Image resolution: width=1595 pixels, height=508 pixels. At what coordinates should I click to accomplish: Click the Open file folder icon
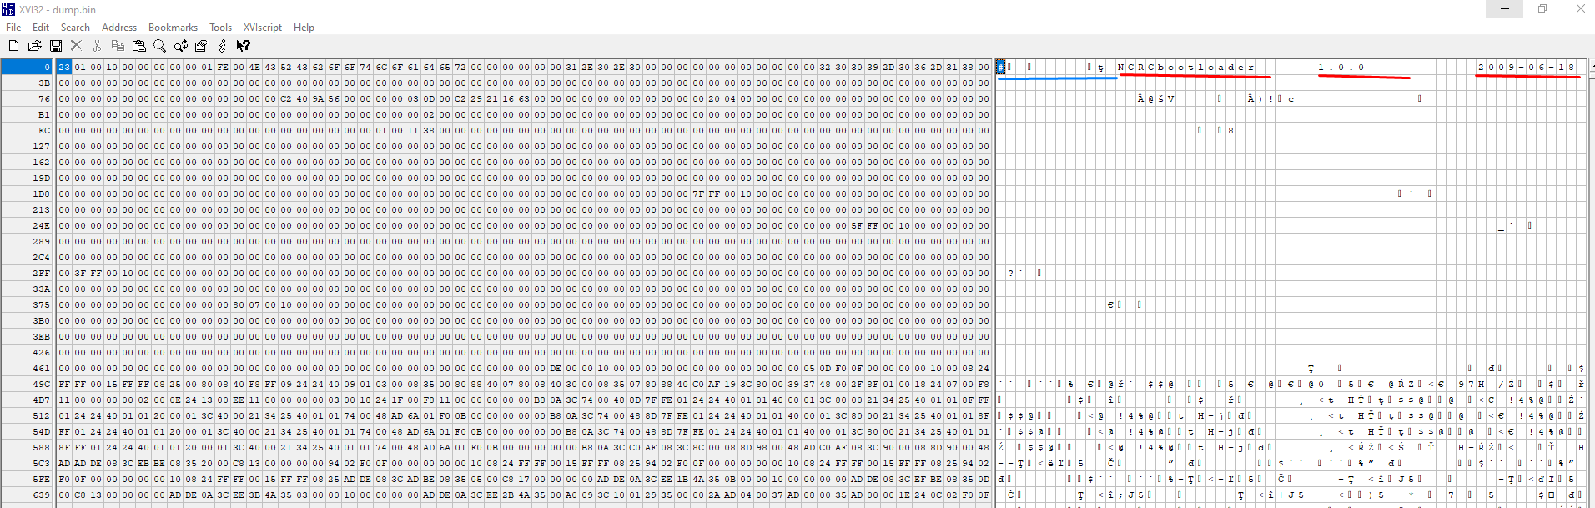point(34,46)
